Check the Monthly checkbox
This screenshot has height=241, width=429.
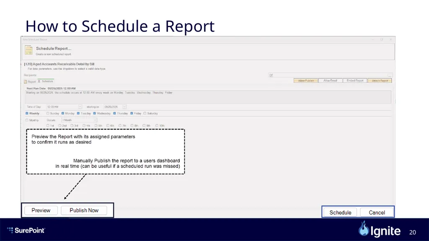tap(27, 120)
